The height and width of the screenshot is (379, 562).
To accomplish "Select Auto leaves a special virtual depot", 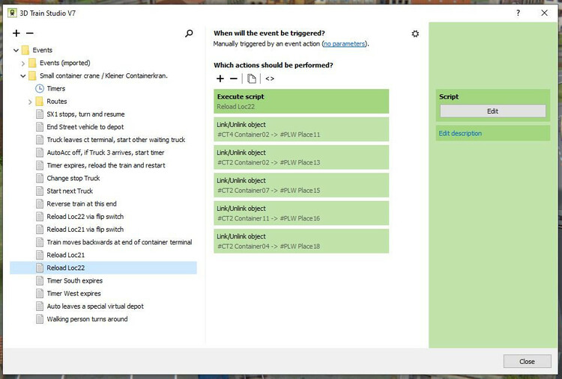I will [95, 306].
